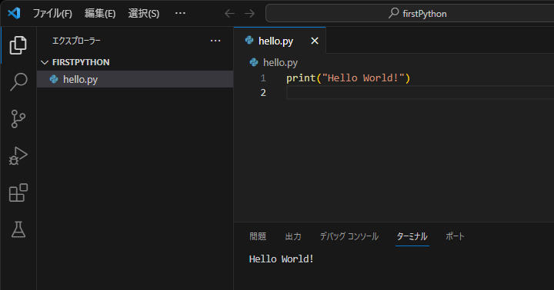Image resolution: width=554 pixels, height=290 pixels.
Task: Open the Run and Debug view
Action: tap(18, 156)
